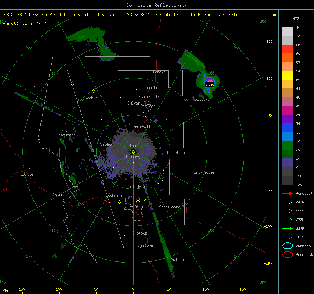The width and height of the screenshot is (314, 294).
Task: Click the Strathmore town label
Action: 170,207
